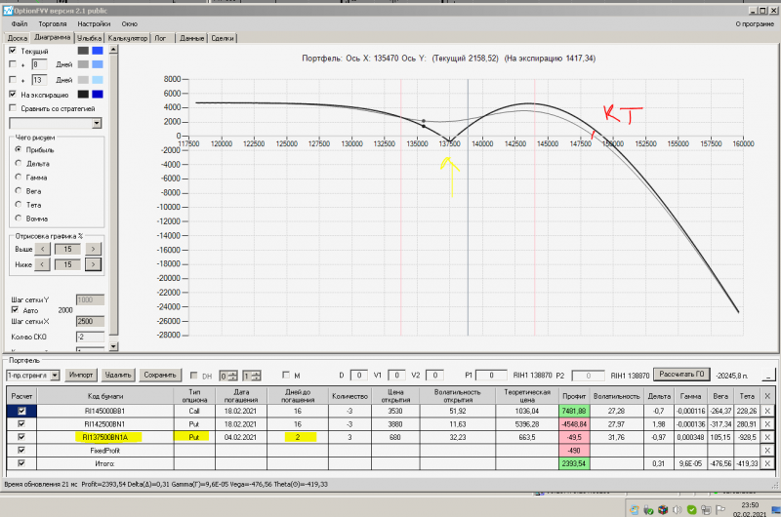The width and height of the screenshot is (781, 517).
Task: Switch to the Доска tab
Action: point(17,38)
